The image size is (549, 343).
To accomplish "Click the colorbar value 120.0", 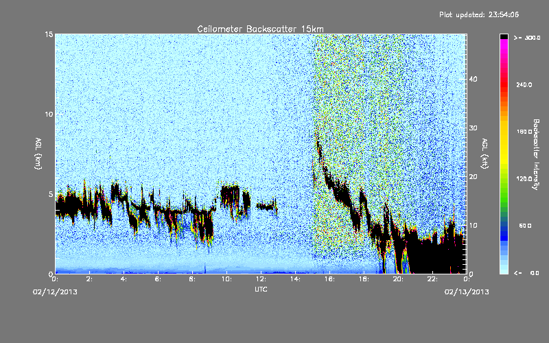I will point(524,178).
